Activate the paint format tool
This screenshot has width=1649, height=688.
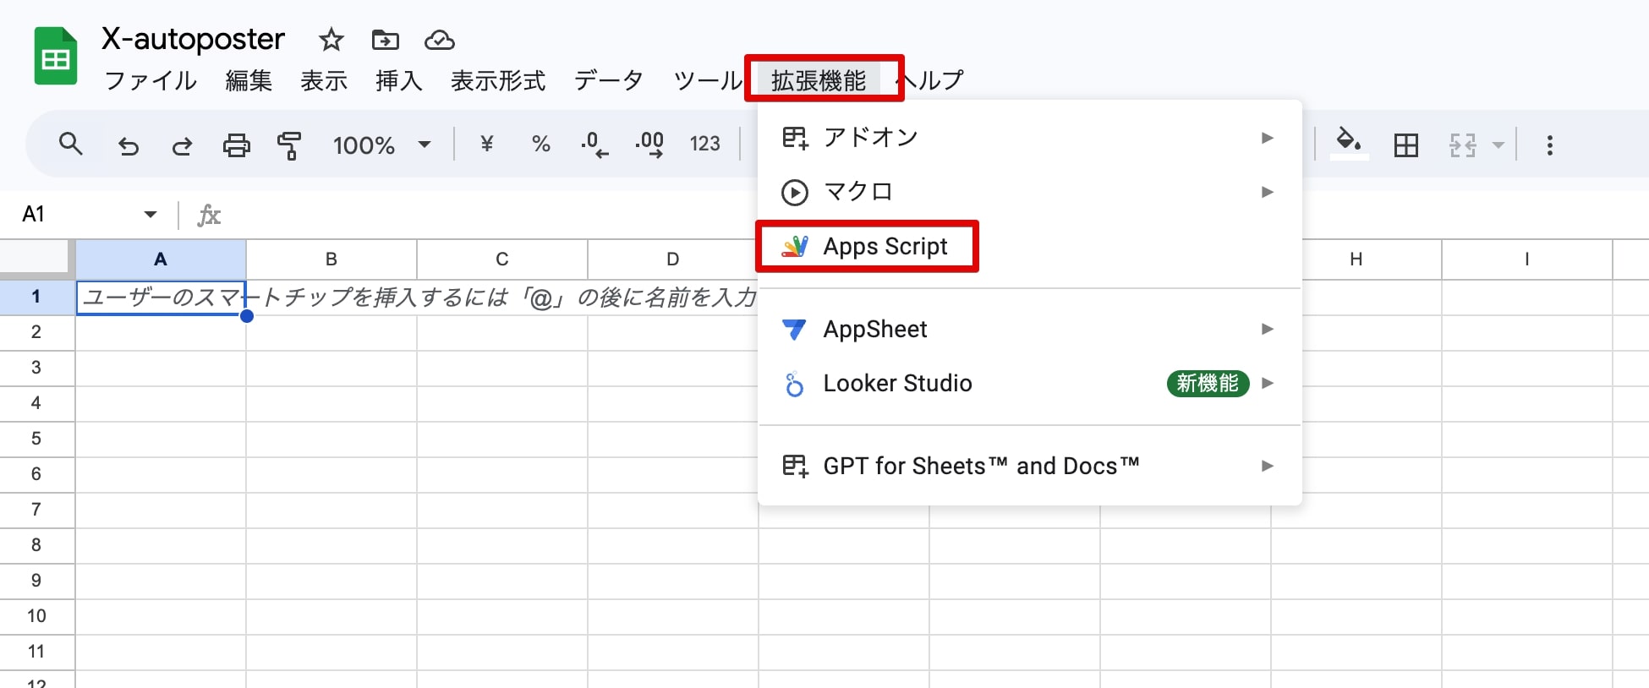click(x=289, y=145)
